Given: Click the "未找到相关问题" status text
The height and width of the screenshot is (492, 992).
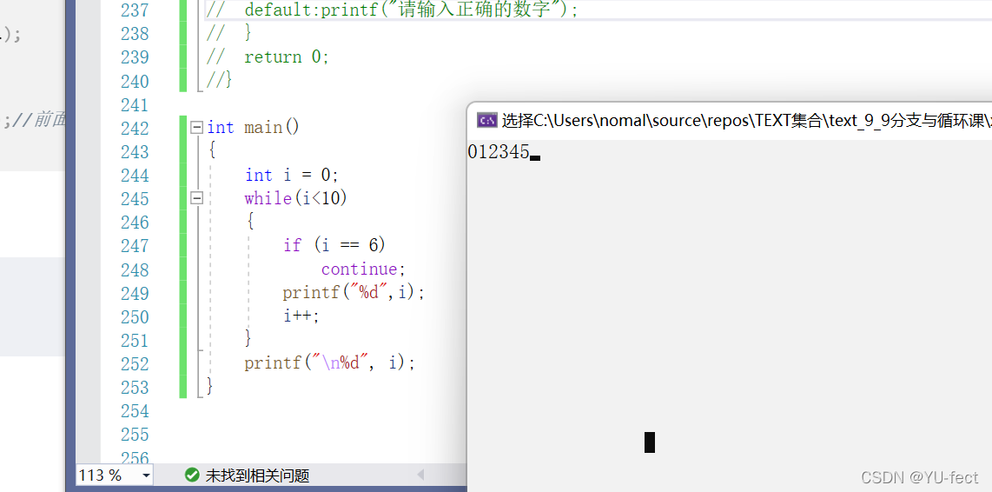Looking at the screenshot, I should [x=257, y=475].
